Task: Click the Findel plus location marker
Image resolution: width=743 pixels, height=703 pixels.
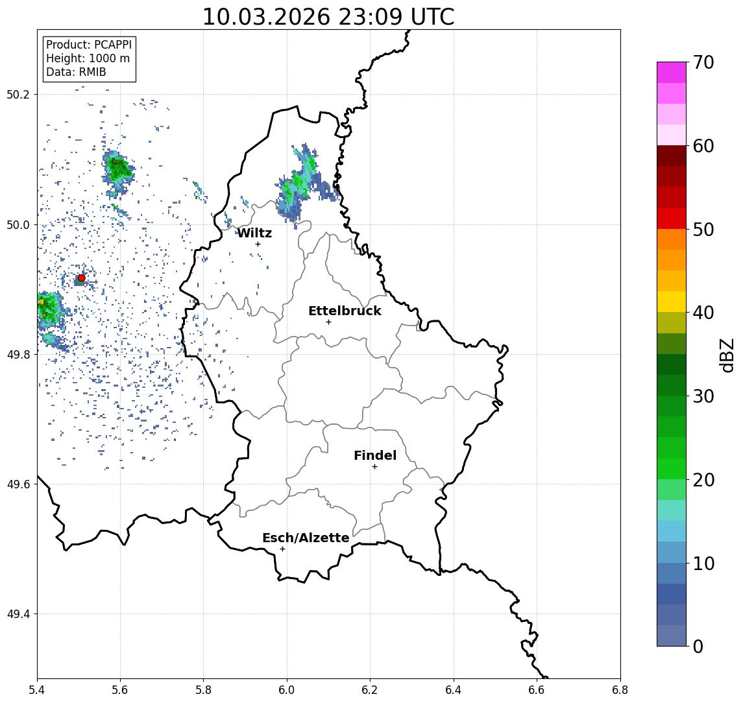Action: coord(374,467)
